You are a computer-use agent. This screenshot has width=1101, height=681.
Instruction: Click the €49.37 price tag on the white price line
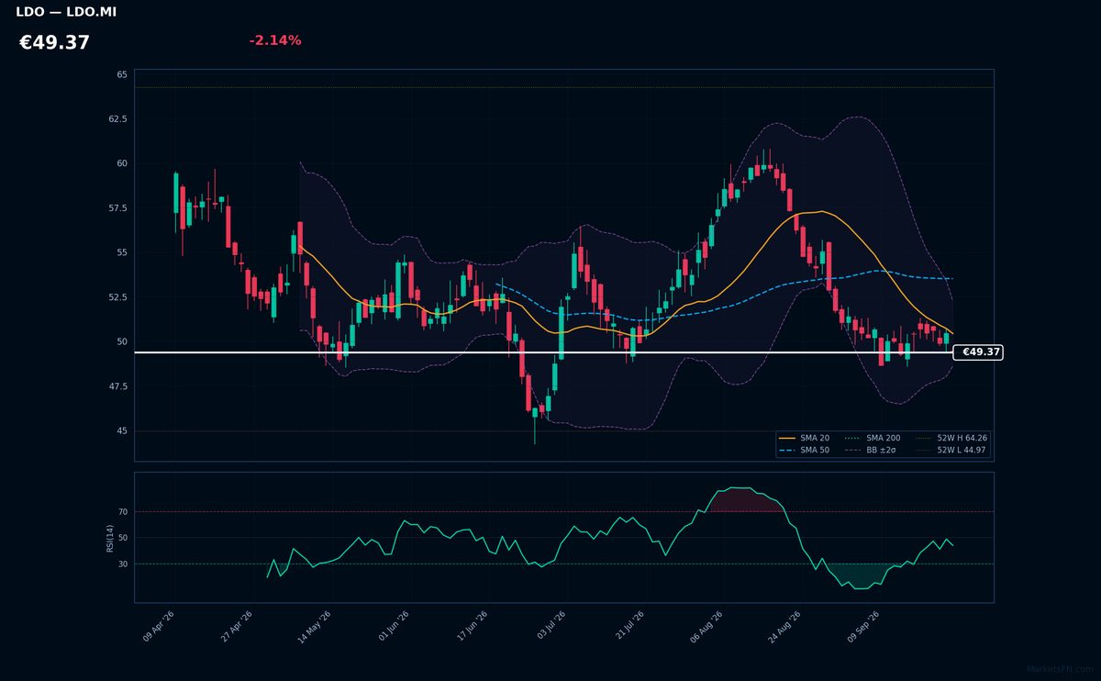point(978,352)
